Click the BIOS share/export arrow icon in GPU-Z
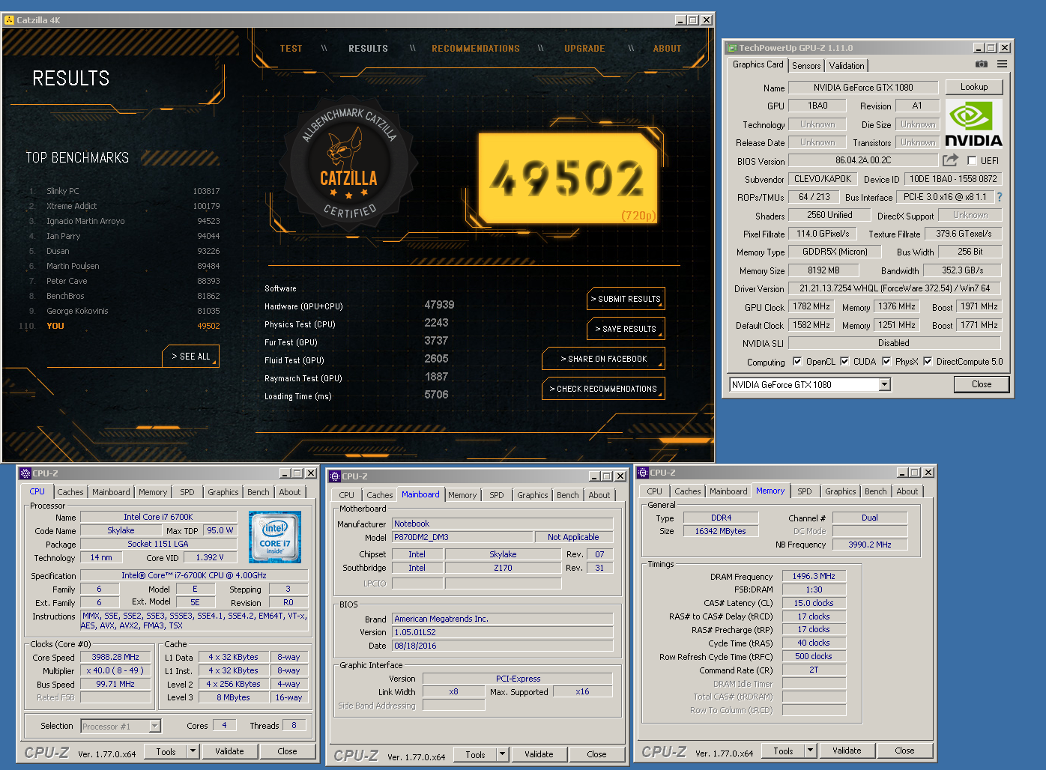Screen dimensions: 1046x770 pyautogui.click(x=950, y=160)
